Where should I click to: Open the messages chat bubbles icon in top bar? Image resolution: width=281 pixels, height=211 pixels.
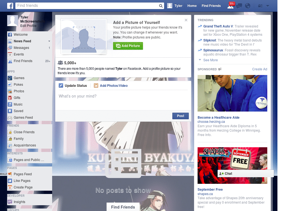click(239, 6)
